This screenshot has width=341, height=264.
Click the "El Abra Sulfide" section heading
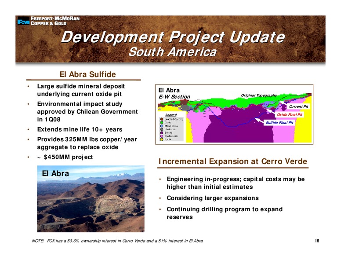click(x=87, y=74)
